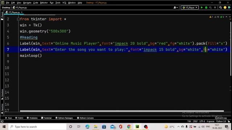Image resolution: width=232 pixels, height=130 pixels.
Task: Open the Project tool window sidebar button
Action: coord(2,16)
